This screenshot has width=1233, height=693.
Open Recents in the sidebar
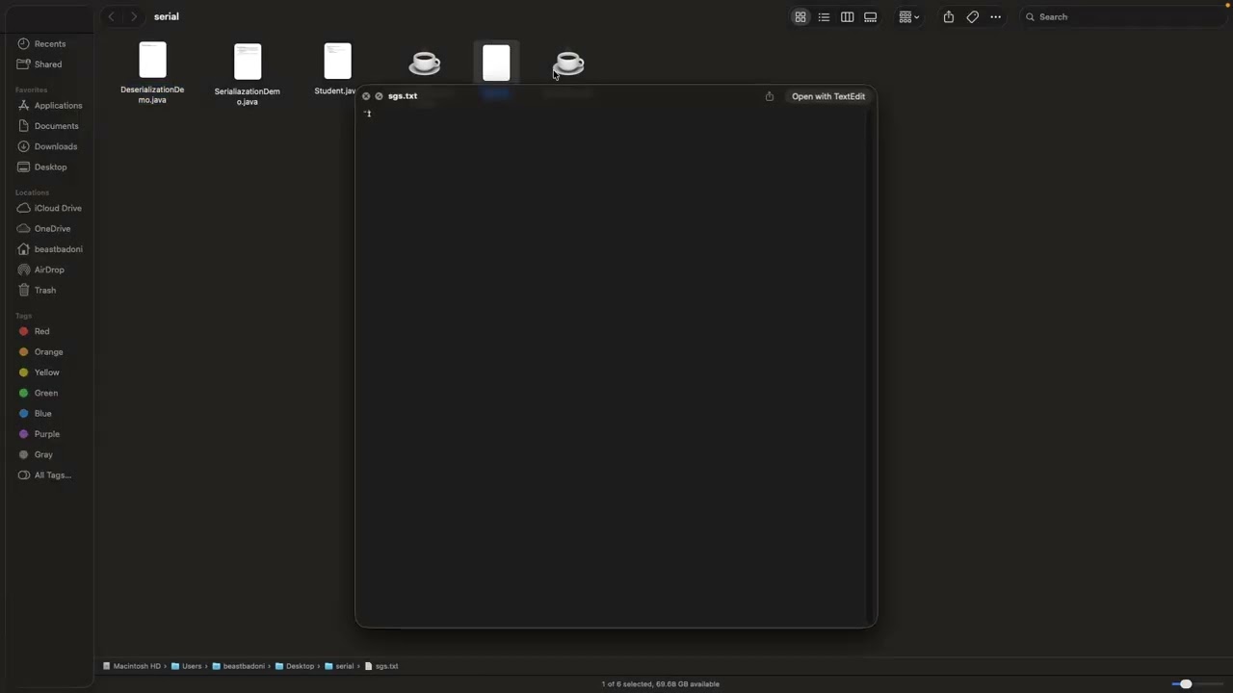(x=50, y=43)
